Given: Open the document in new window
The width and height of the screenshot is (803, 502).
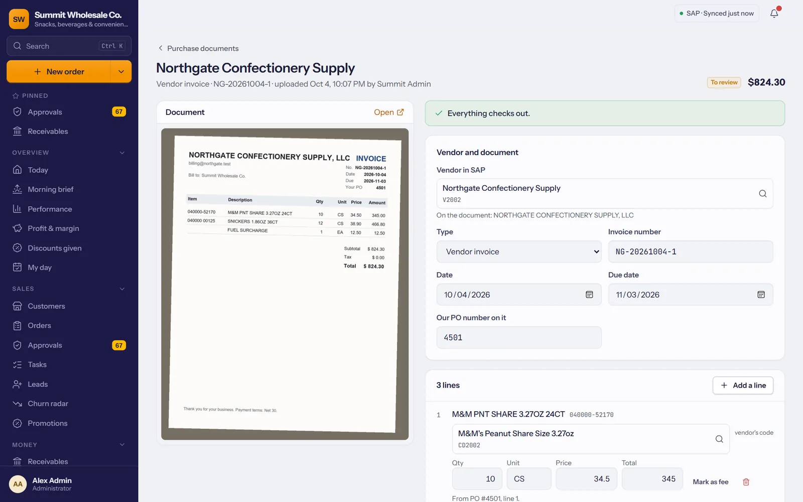Looking at the screenshot, I should pos(389,112).
